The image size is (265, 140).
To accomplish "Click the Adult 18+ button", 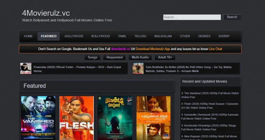I will (x=165, y=57).
